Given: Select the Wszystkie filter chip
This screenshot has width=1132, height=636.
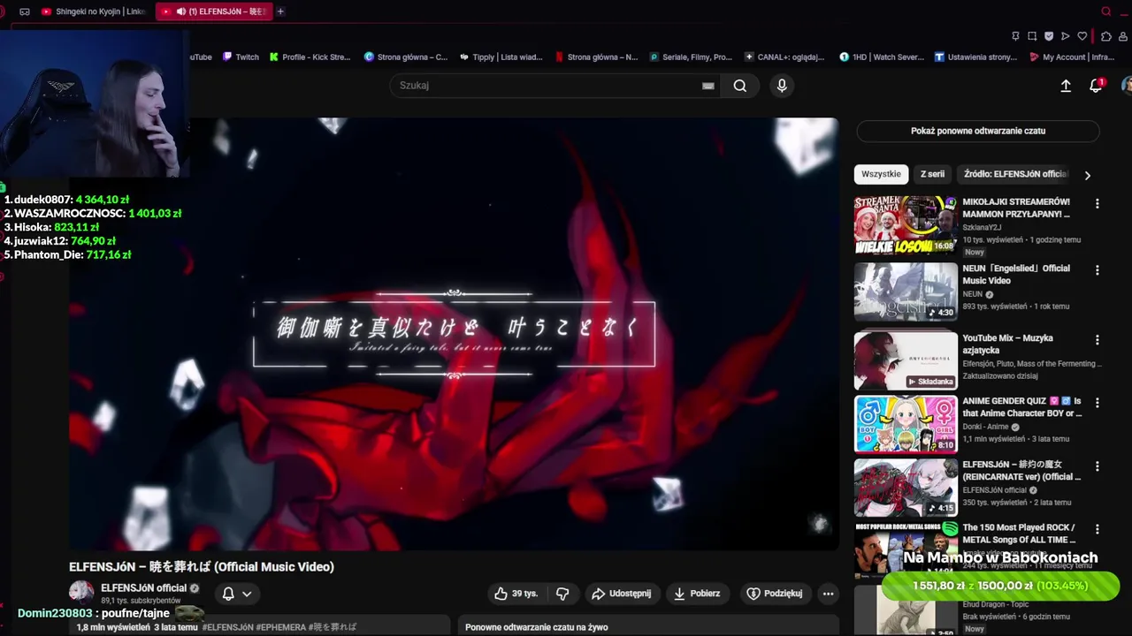Looking at the screenshot, I should (x=881, y=174).
